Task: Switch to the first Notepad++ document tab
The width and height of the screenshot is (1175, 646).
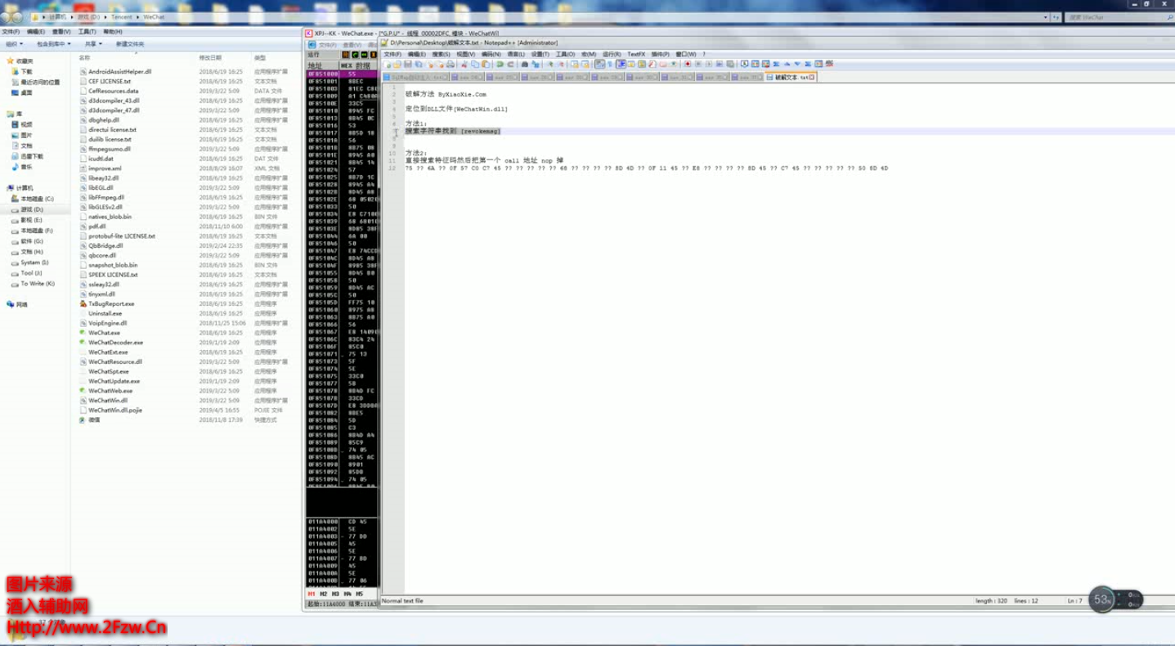Action: pos(415,78)
